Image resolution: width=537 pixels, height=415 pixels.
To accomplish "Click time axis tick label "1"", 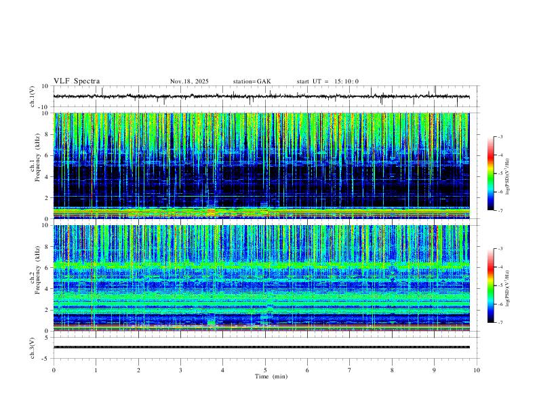I will coord(96,370).
